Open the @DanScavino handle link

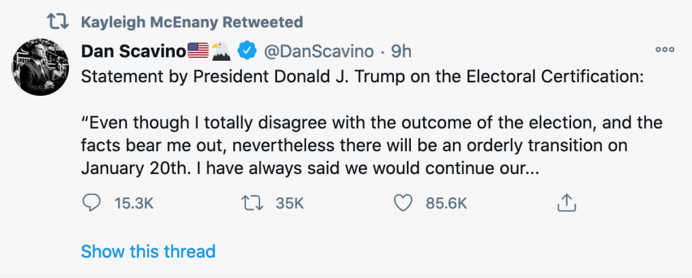coord(319,52)
